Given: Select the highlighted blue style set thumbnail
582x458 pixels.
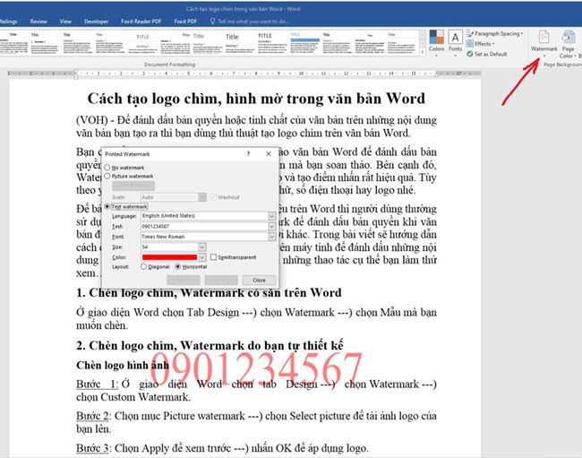Looking at the screenshot, I should pyautogui.click(x=304, y=43).
